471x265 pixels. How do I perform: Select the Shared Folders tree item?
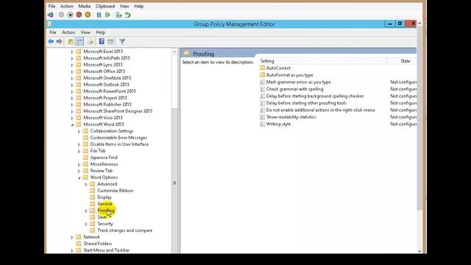97,244
